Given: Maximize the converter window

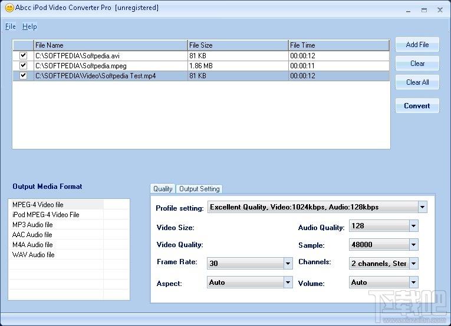Looking at the screenshot, I should [424, 11].
